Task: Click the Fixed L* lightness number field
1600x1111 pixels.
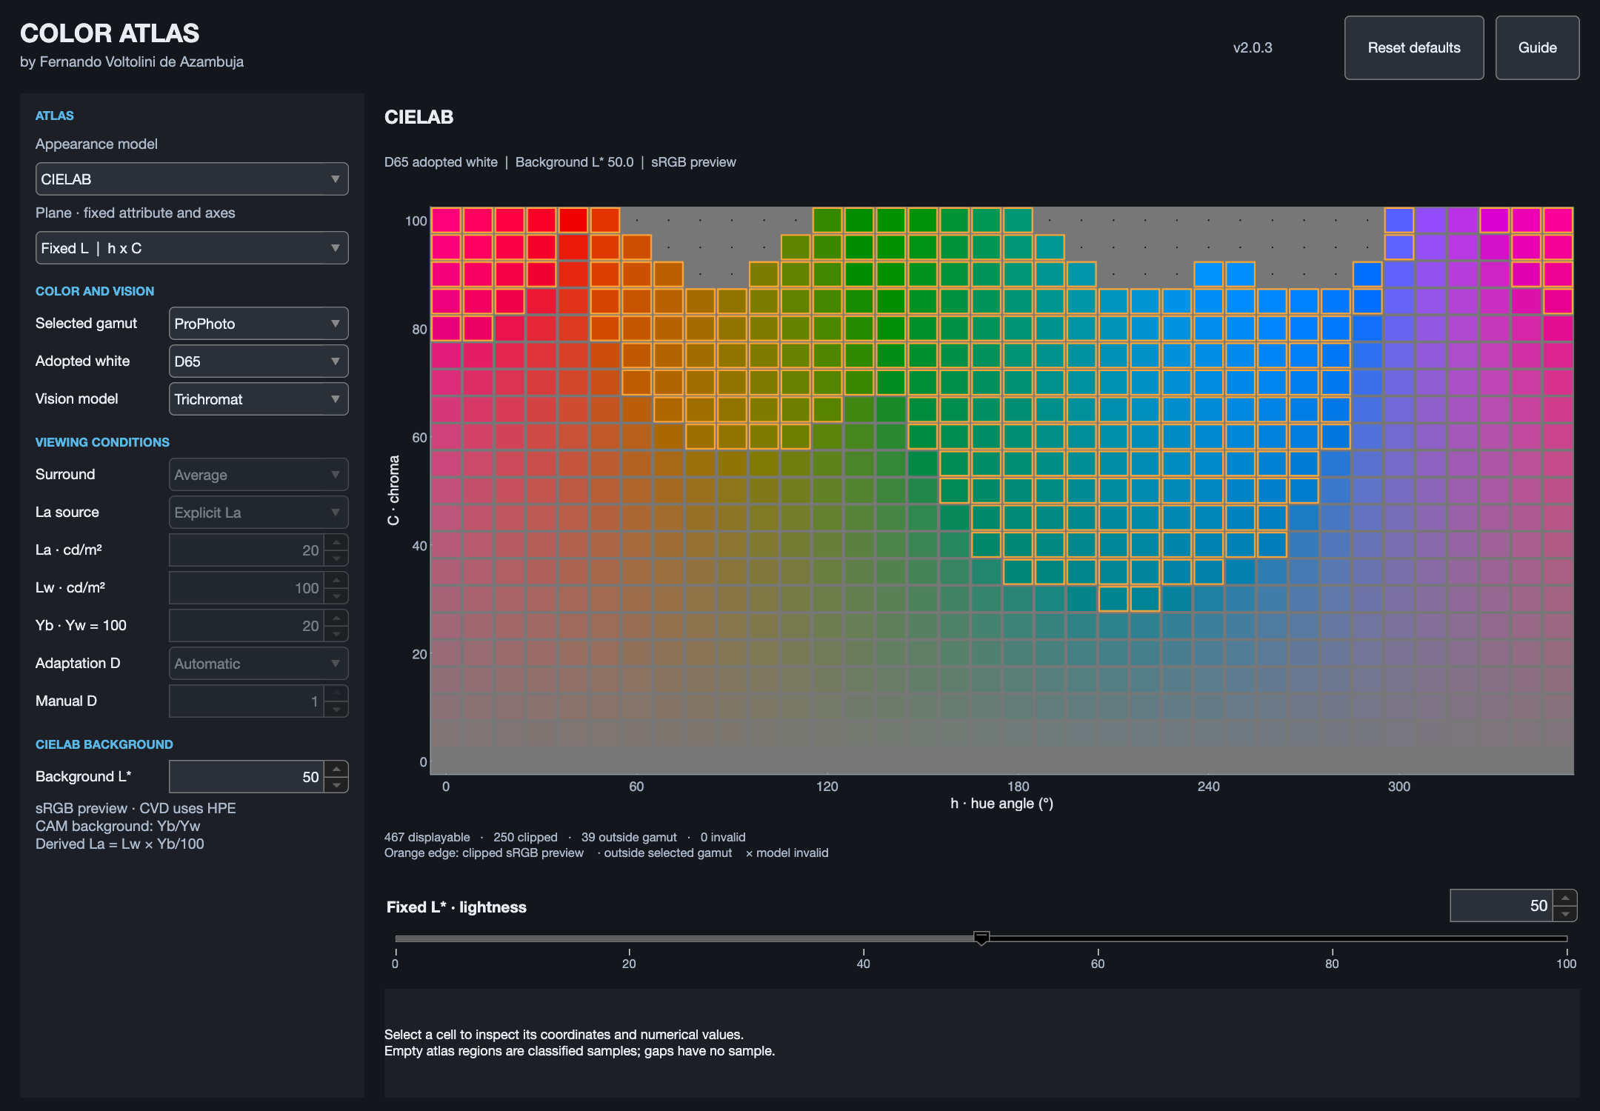Action: tap(1501, 906)
